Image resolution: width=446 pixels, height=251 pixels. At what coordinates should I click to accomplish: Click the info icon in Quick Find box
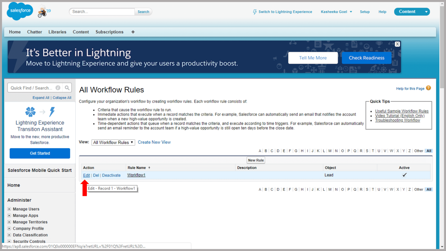[58, 88]
